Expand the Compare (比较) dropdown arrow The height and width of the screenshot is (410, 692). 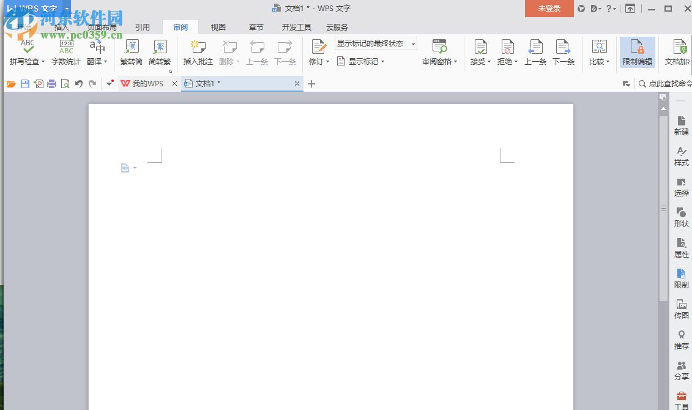point(608,62)
